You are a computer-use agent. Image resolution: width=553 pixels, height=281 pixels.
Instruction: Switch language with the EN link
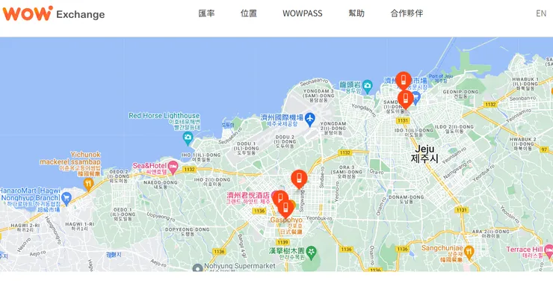(541, 13)
